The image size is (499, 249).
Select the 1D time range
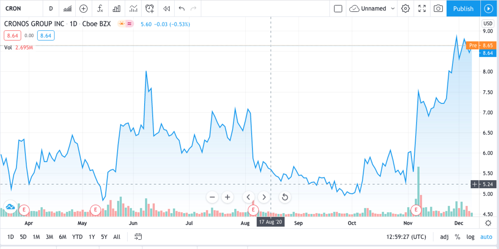coord(11,237)
